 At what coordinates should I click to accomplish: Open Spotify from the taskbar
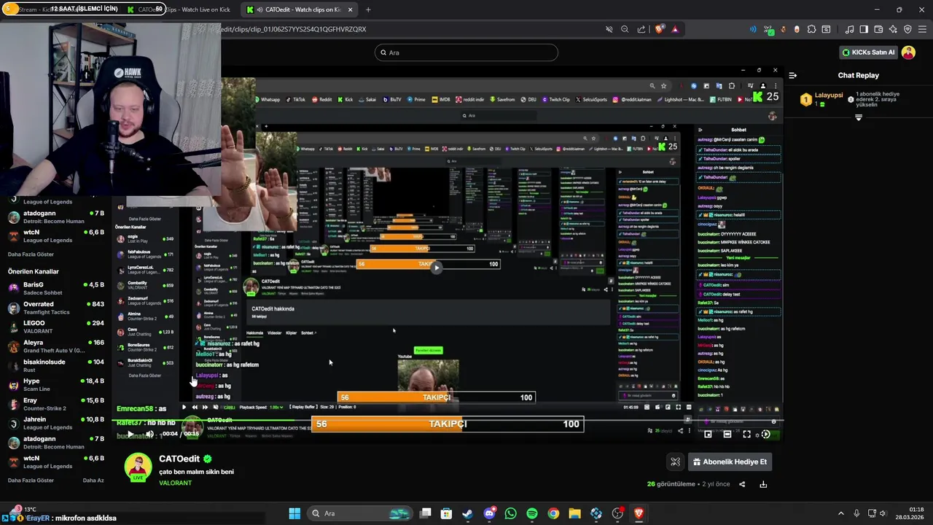click(x=532, y=513)
